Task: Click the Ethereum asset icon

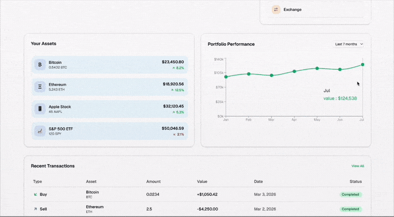Action: point(40,87)
